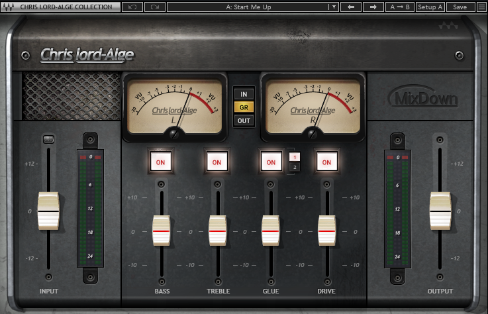Screen dimensions: 488x314
Task: Click the Undo arrow icon
Action: 132,7
